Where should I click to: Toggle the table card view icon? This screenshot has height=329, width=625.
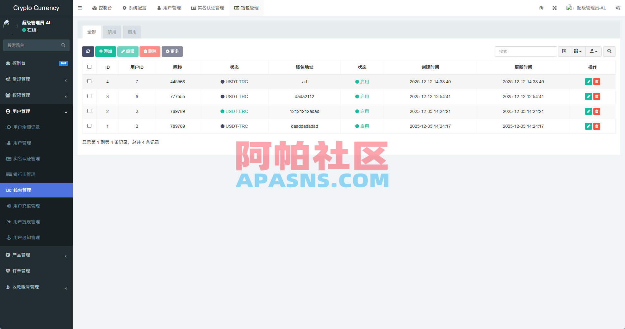pyautogui.click(x=564, y=51)
